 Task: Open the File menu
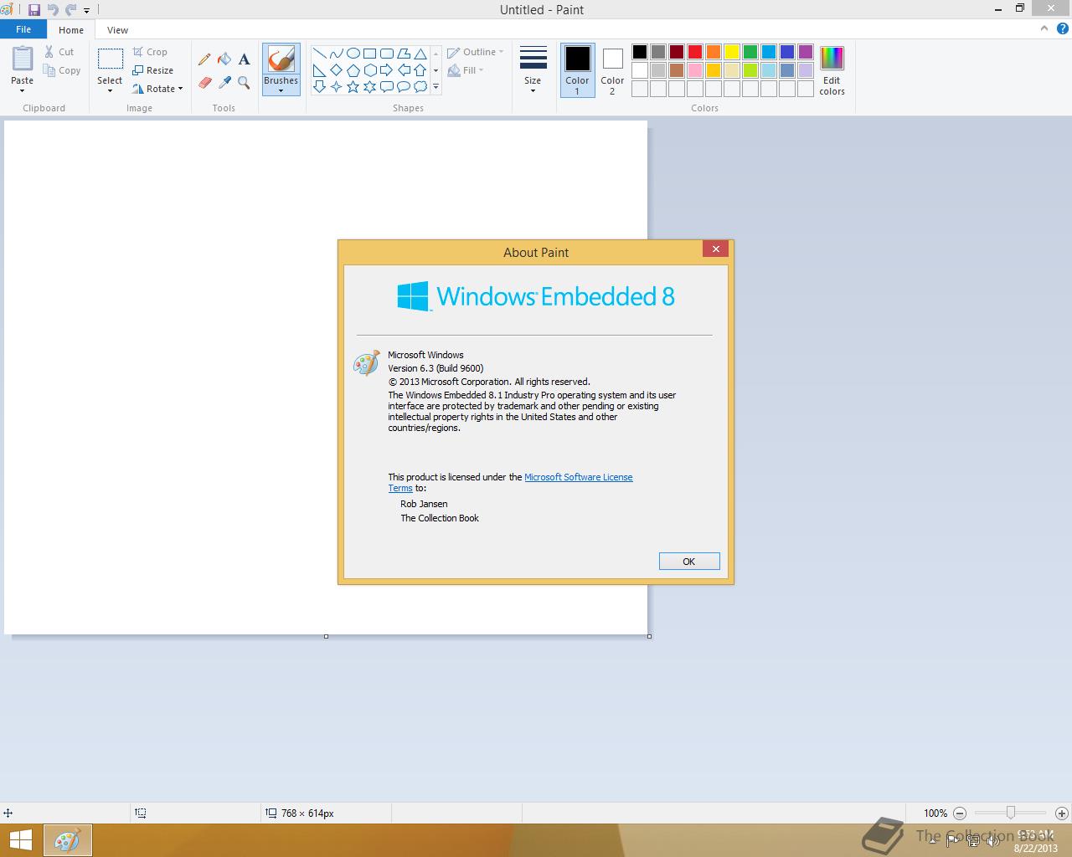tap(23, 29)
